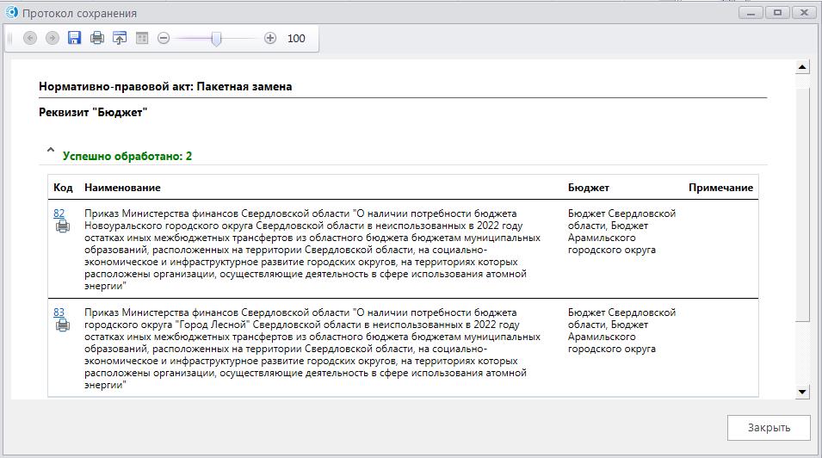Click the Код column header
The height and width of the screenshot is (458, 822).
tap(63, 188)
